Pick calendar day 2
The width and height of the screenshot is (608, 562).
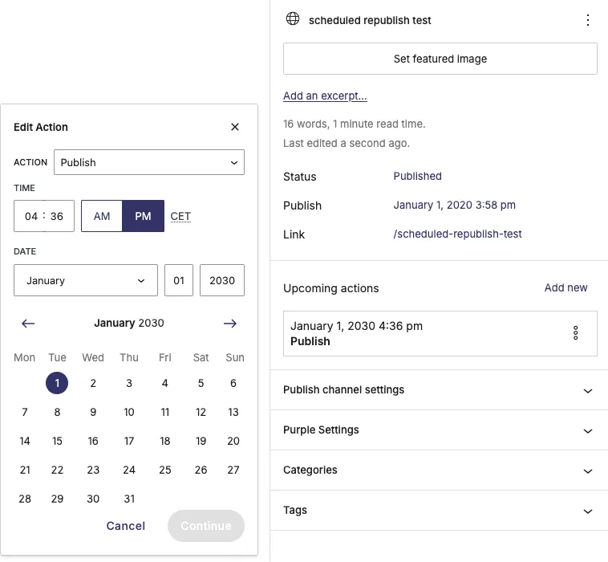point(93,383)
